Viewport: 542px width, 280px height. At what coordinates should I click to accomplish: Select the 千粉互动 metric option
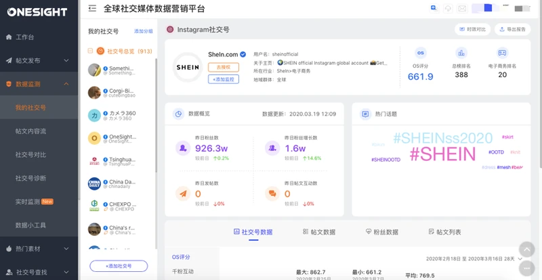[183, 271]
